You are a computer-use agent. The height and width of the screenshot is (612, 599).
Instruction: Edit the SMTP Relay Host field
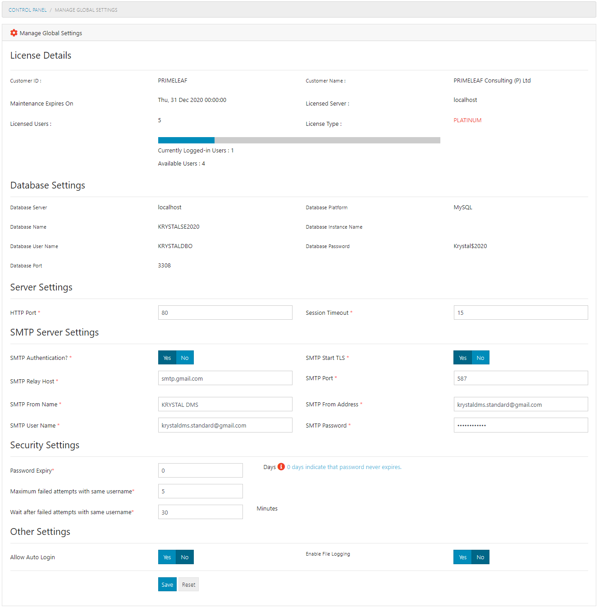click(x=225, y=378)
